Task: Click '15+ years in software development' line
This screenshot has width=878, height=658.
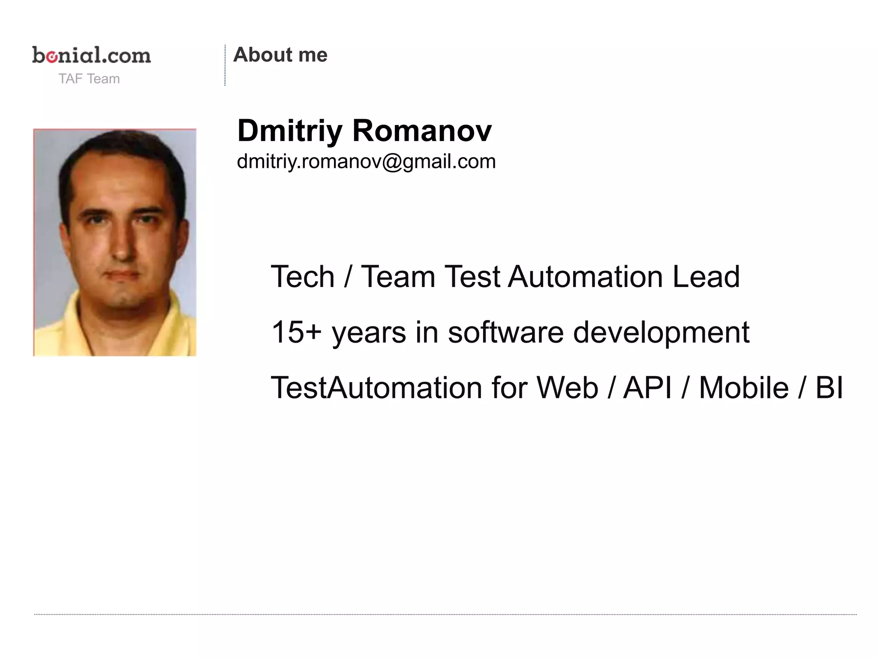Action: coord(510,332)
